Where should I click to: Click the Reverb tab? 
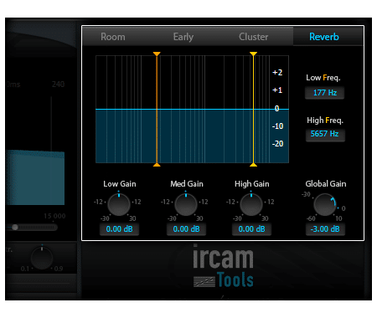point(324,37)
